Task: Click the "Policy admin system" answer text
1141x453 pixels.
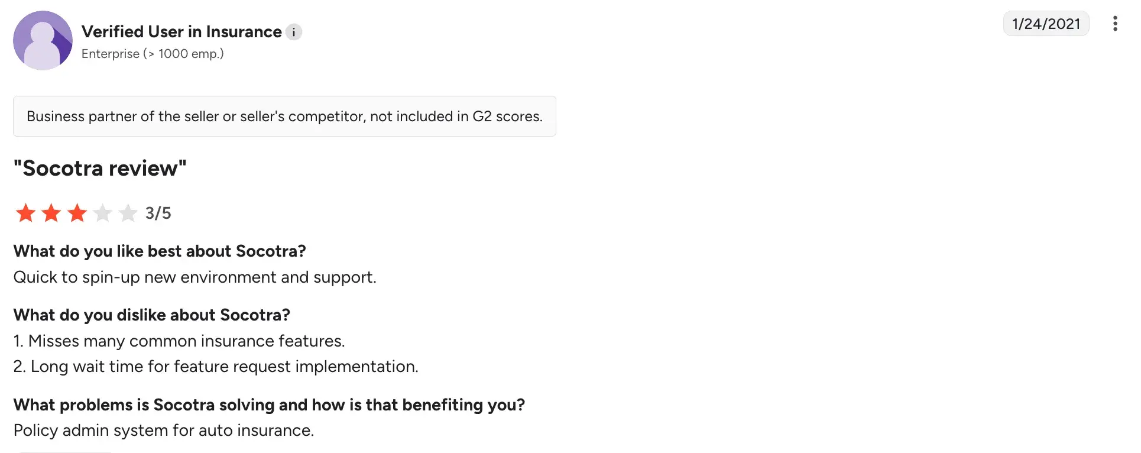Action: (x=164, y=431)
